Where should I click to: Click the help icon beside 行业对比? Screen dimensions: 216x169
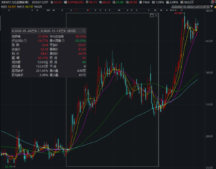tap(25, 41)
